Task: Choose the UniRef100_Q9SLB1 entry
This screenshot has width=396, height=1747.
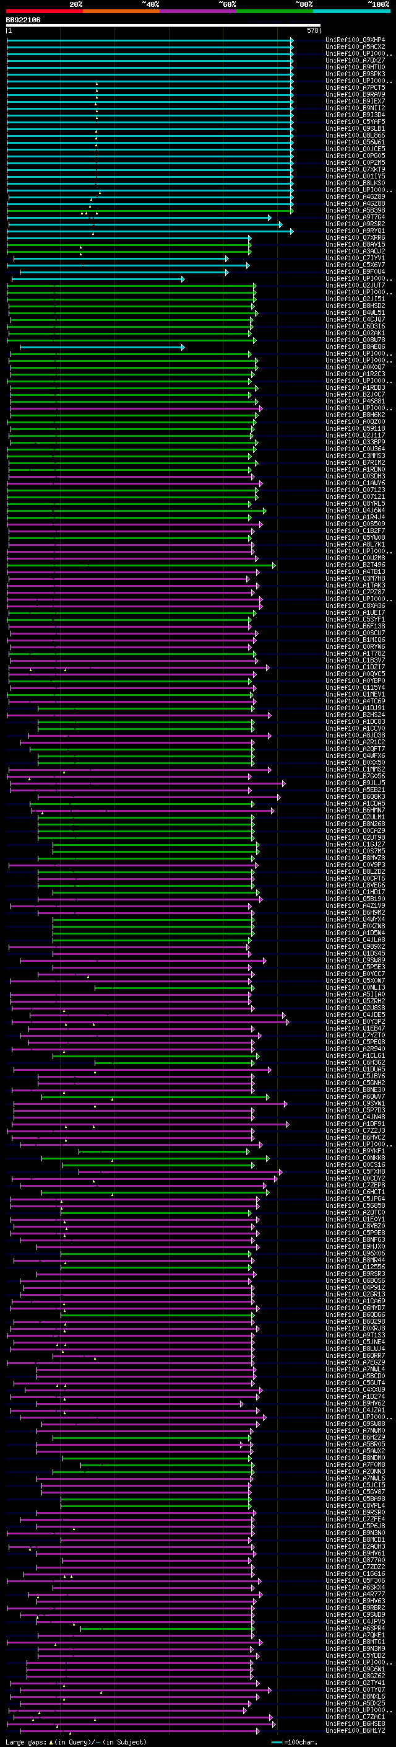Action: 355,128
